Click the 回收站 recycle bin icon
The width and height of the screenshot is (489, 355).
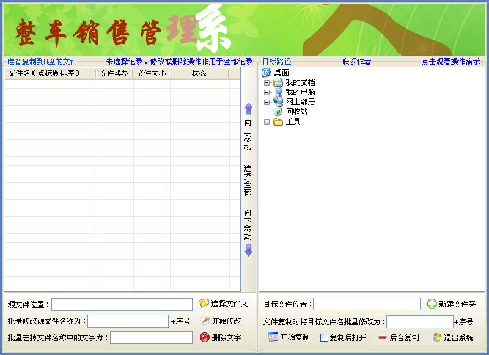pyautogui.click(x=278, y=111)
